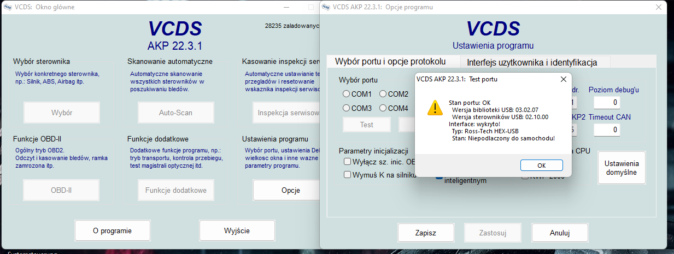This screenshot has width=674, height=254.
Task: Click the Test port button
Action: 367,125
